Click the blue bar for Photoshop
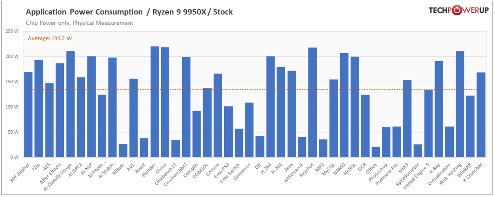 (387, 142)
